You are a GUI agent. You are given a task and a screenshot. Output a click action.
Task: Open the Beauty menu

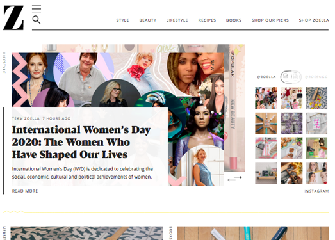click(x=148, y=20)
